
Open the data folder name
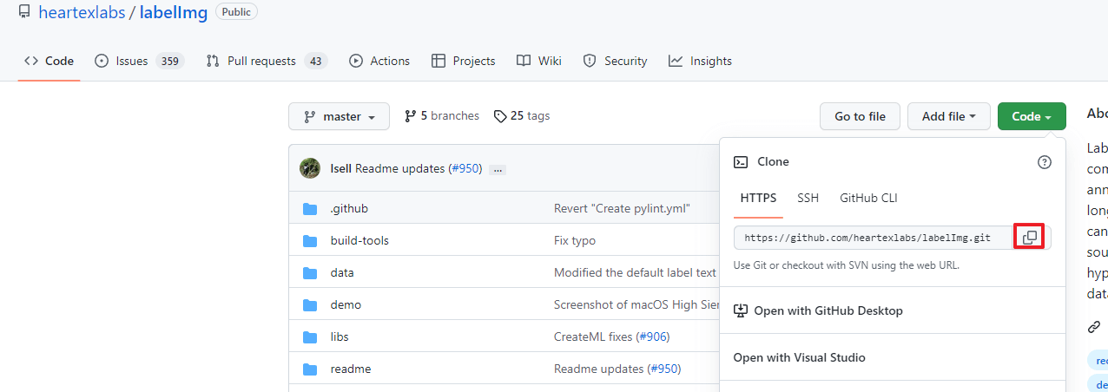(x=342, y=272)
